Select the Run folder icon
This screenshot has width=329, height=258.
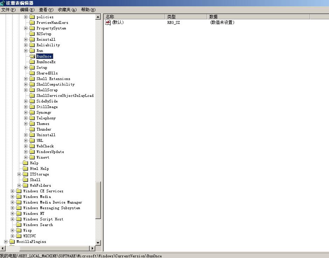point(32,51)
